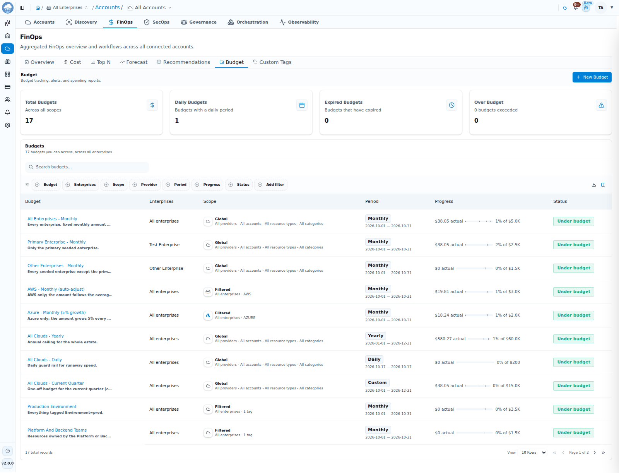Focus the Search budgets field
Viewport: 619px width, 473px height.
pyautogui.click(x=87, y=167)
